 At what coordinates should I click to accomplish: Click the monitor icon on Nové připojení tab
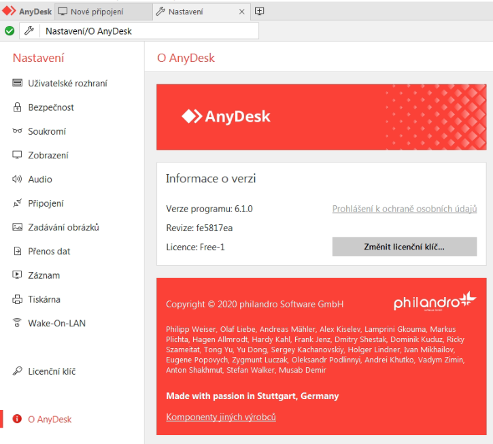(63, 12)
